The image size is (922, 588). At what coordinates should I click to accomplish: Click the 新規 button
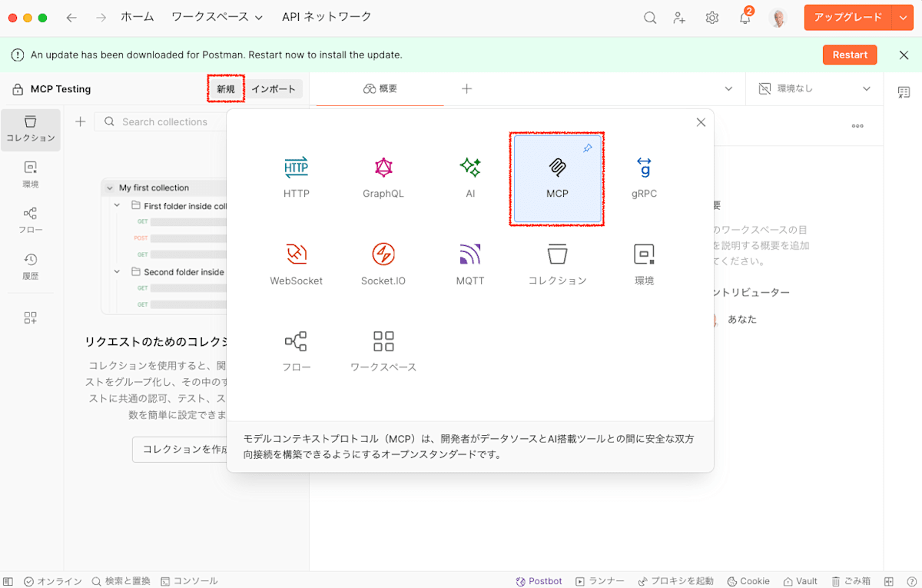(226, 89)
